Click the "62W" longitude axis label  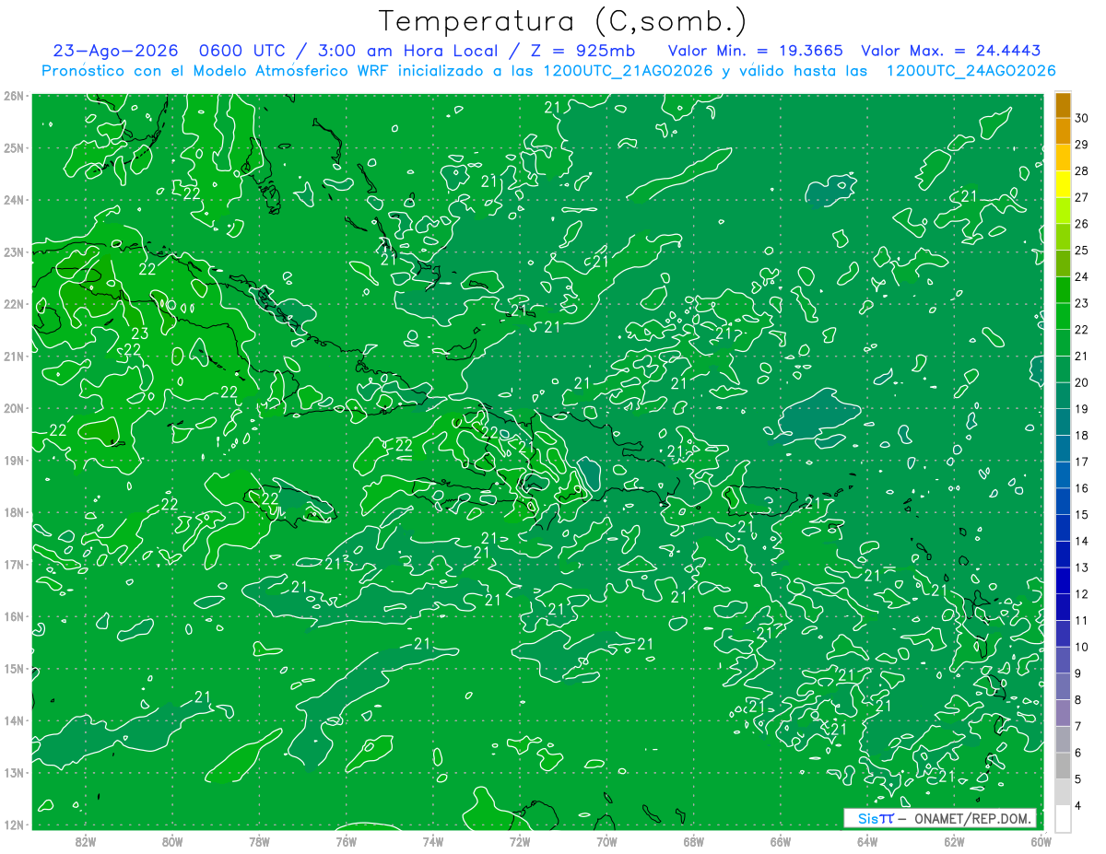click(954, 841)
